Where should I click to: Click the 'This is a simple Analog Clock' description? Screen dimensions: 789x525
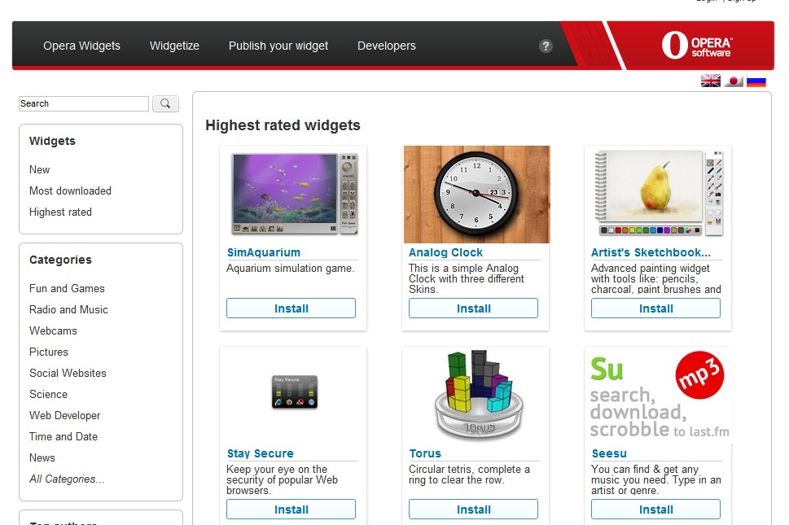coord(466,278)
